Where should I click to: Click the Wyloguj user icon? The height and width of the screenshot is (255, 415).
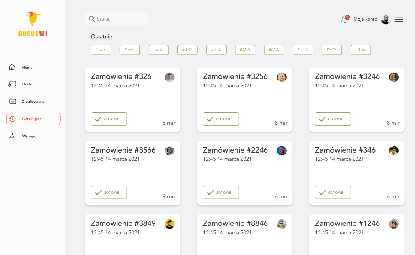coord(12,136)
